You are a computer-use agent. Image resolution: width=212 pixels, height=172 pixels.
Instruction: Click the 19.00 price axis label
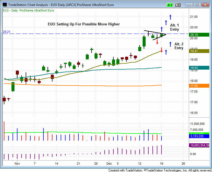pos(194,60)
